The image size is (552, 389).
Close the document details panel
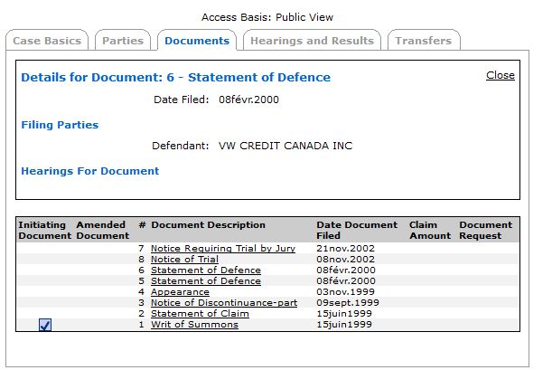(x=501, y=75)
